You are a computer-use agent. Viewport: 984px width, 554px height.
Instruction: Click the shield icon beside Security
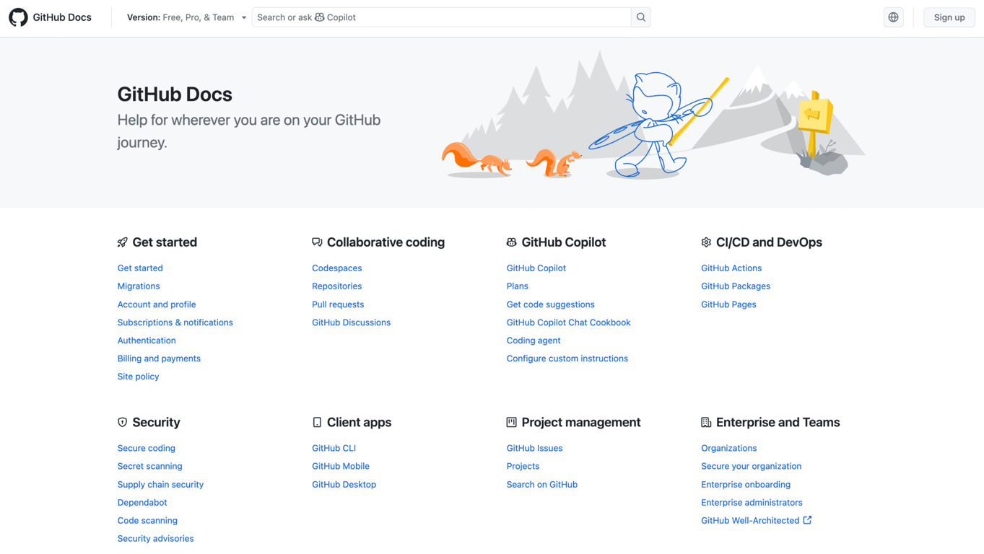coord(121,422)
